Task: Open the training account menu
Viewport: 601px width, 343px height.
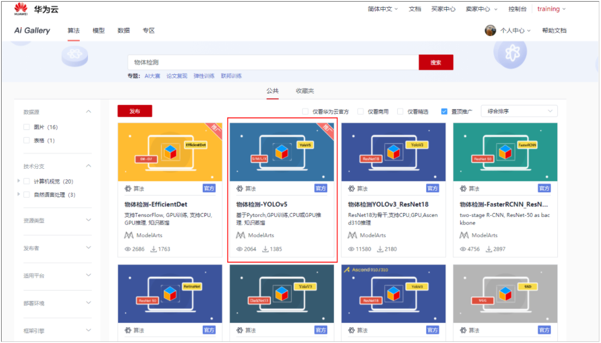Action: (x=551, y=9)
